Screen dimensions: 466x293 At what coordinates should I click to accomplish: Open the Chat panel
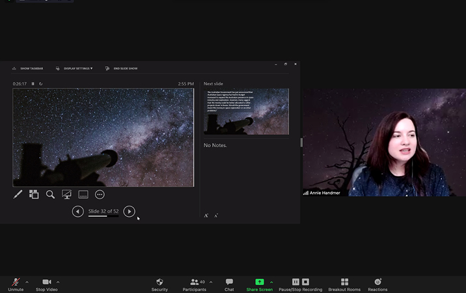click(229, 285)
